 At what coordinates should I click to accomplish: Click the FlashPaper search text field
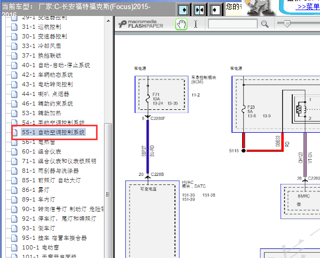click(233, 24)
